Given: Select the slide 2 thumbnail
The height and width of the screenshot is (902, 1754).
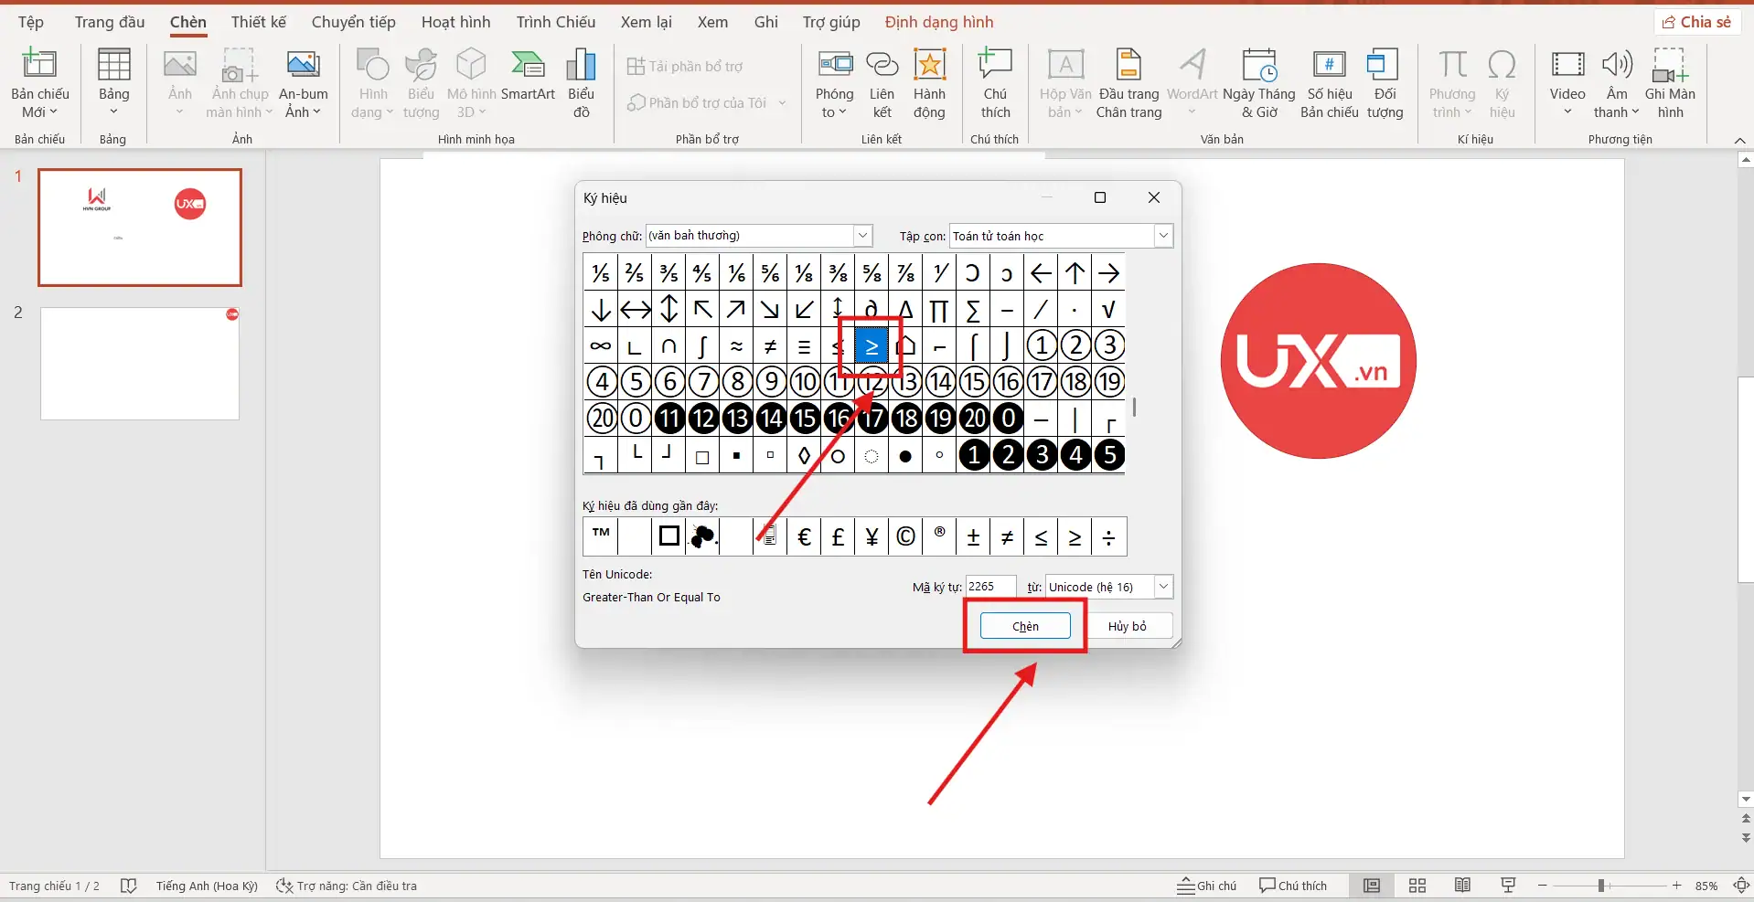Looking at the screenshot, I should click(140, 364).
